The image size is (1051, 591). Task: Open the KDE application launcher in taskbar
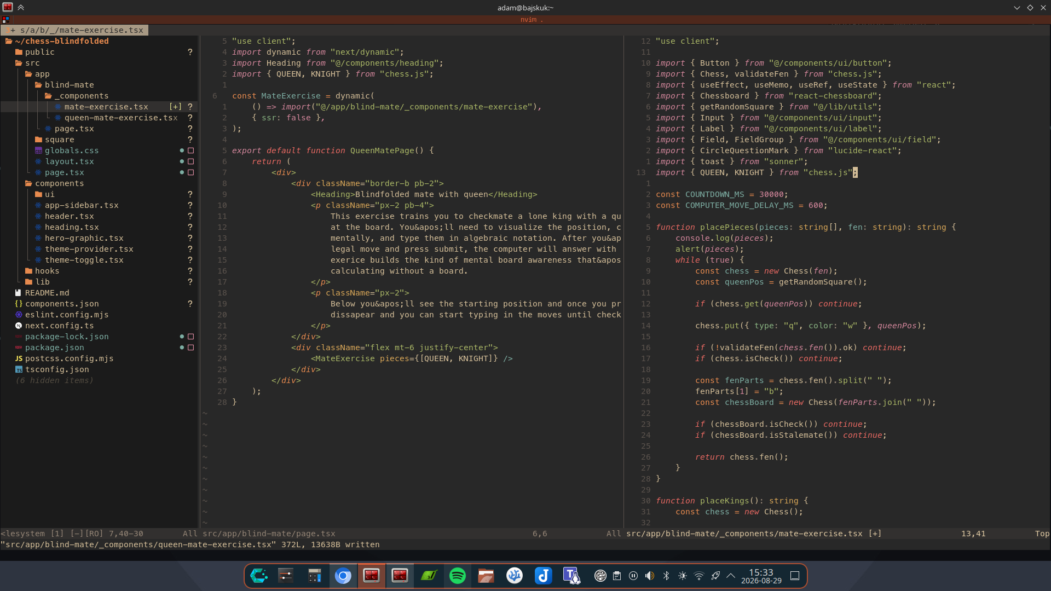point(259,576)
